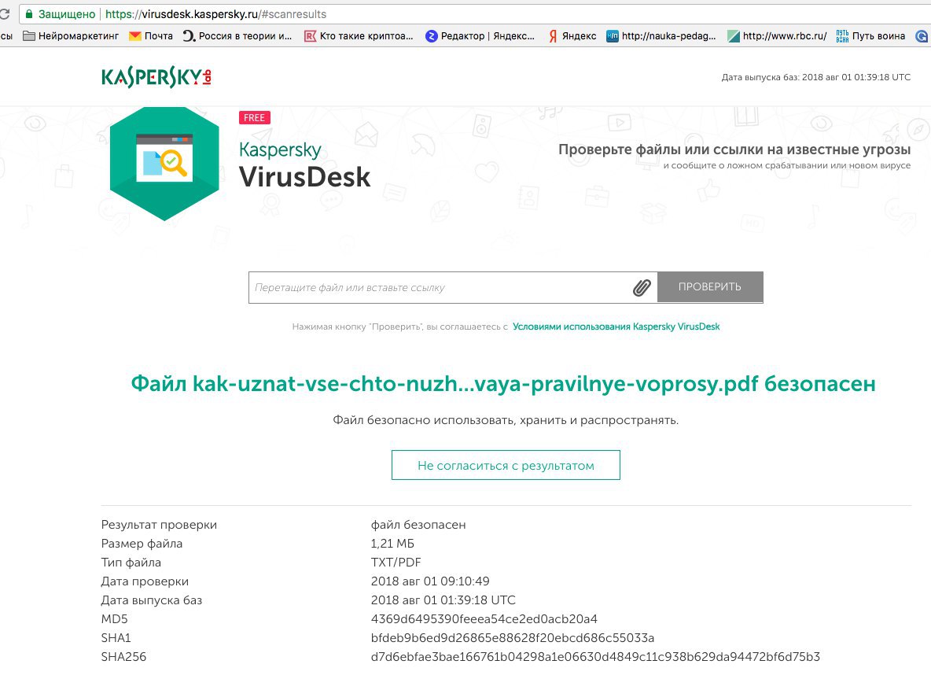Click the FREE red badge
Viewport: 931px width, 679px height.
(x=255, y=117)
